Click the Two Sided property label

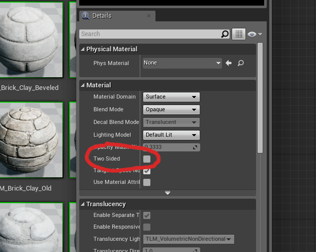(x=107, y=159)
